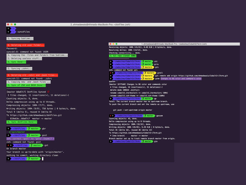The height and width of the screenshot is (185, 246).
Task: Click the 'Password:' prompt line
Action: coord(12,49)
